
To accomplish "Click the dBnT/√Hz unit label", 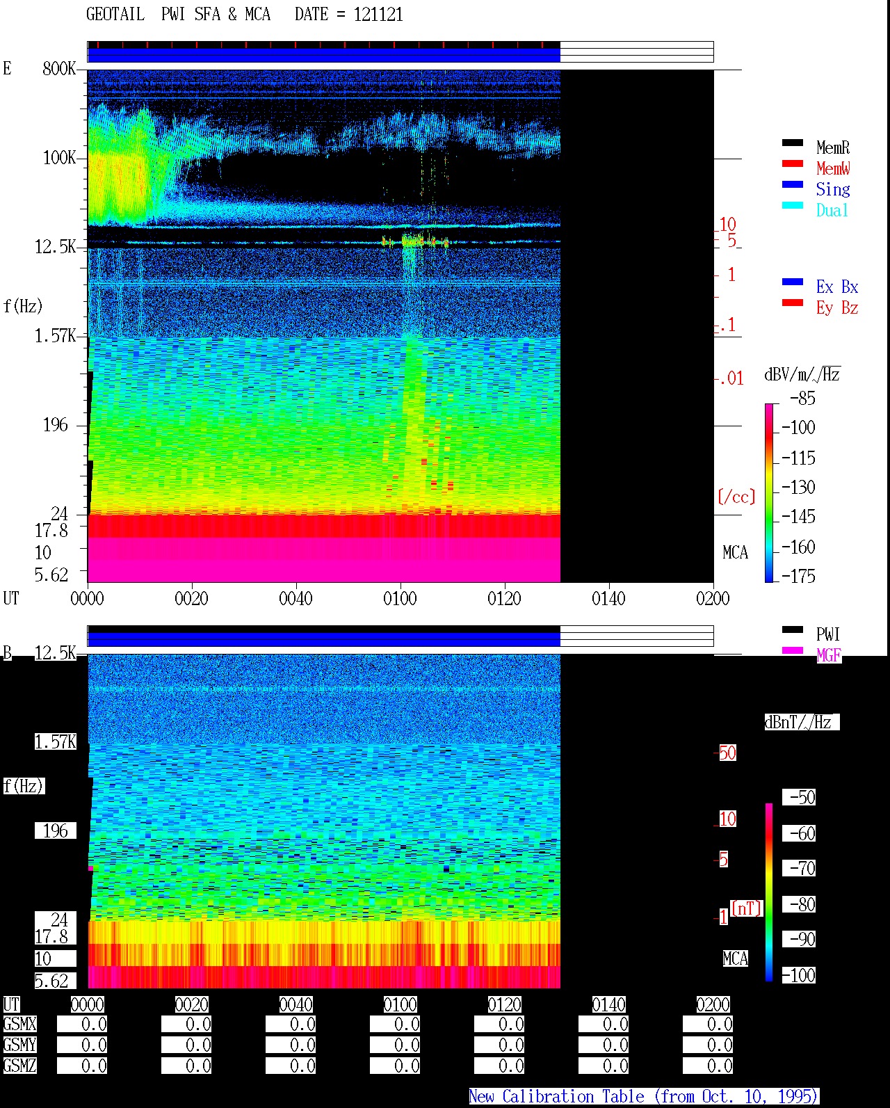I will (802, 722).
